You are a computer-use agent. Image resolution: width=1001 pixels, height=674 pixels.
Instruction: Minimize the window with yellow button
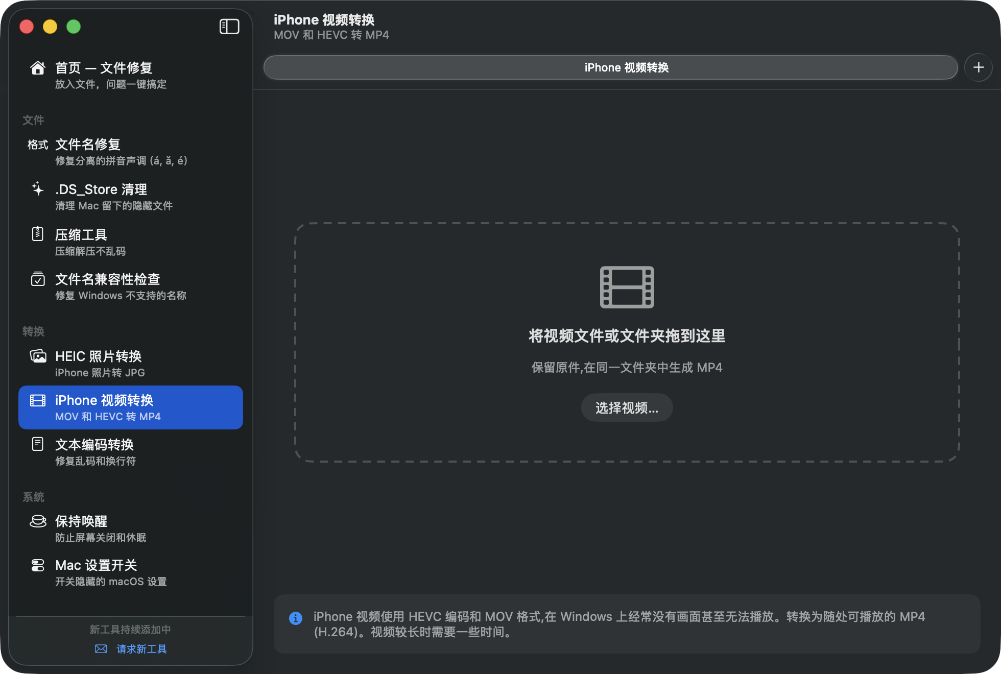pos(50,27)
